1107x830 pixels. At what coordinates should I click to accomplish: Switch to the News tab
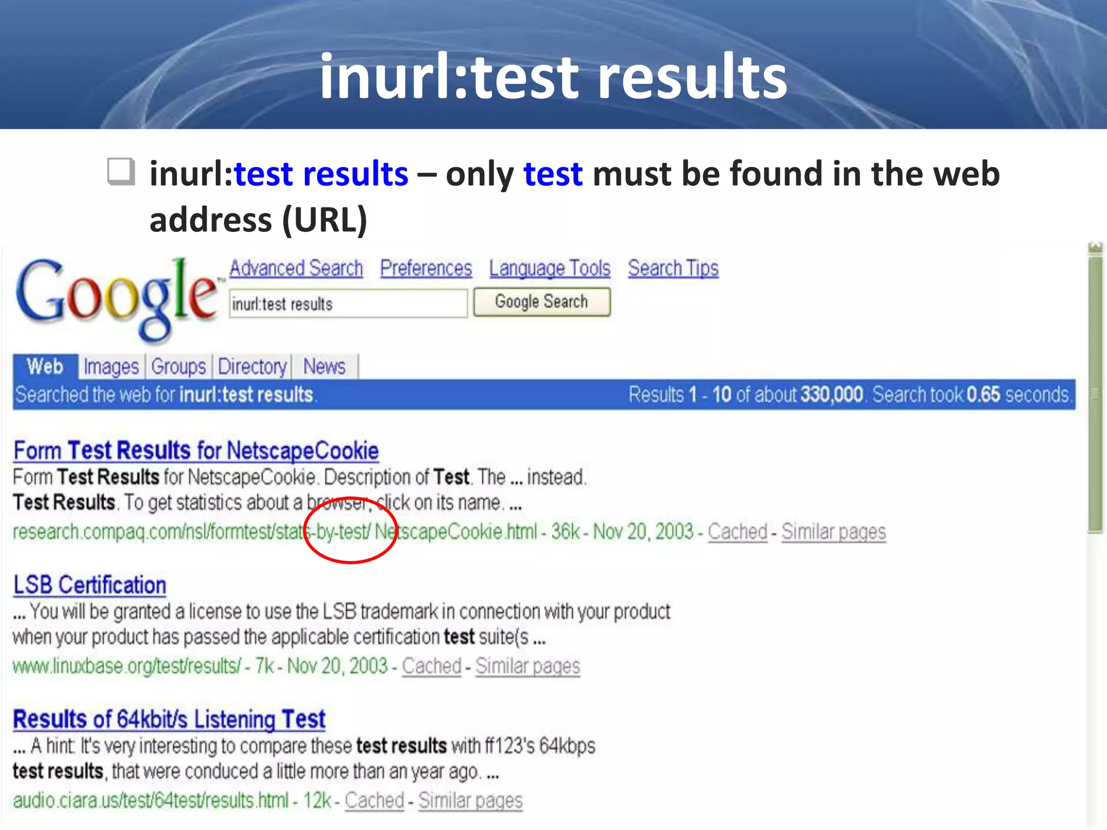click(x=324, y=367)
